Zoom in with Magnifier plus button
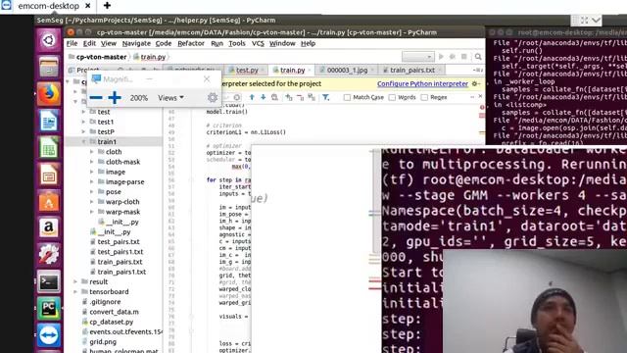 coord(115,98)
